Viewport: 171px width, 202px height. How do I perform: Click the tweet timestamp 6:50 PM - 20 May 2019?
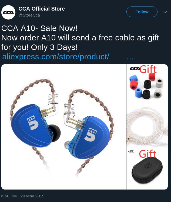23,196
